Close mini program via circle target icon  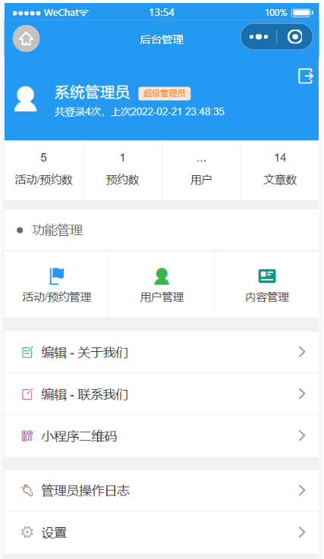(294, 36)
